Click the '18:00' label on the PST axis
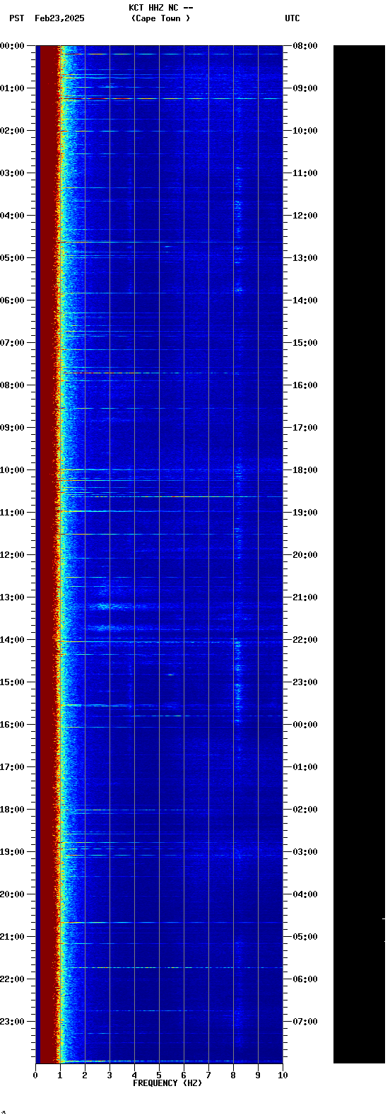Viewport: 390px width, 1120px height. pyautogui.click(x=13, y=810)
